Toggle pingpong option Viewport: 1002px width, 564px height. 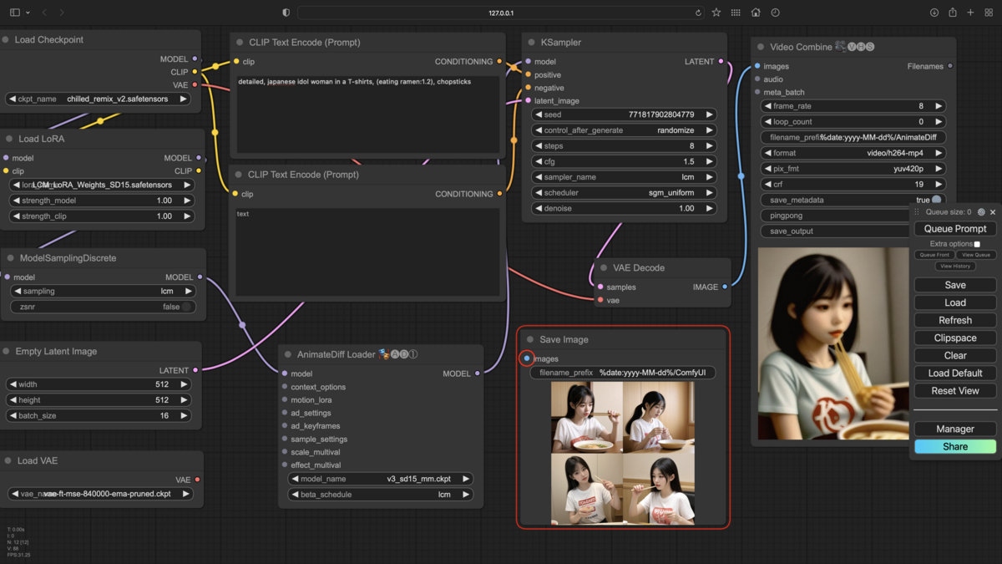click(835, 216)
